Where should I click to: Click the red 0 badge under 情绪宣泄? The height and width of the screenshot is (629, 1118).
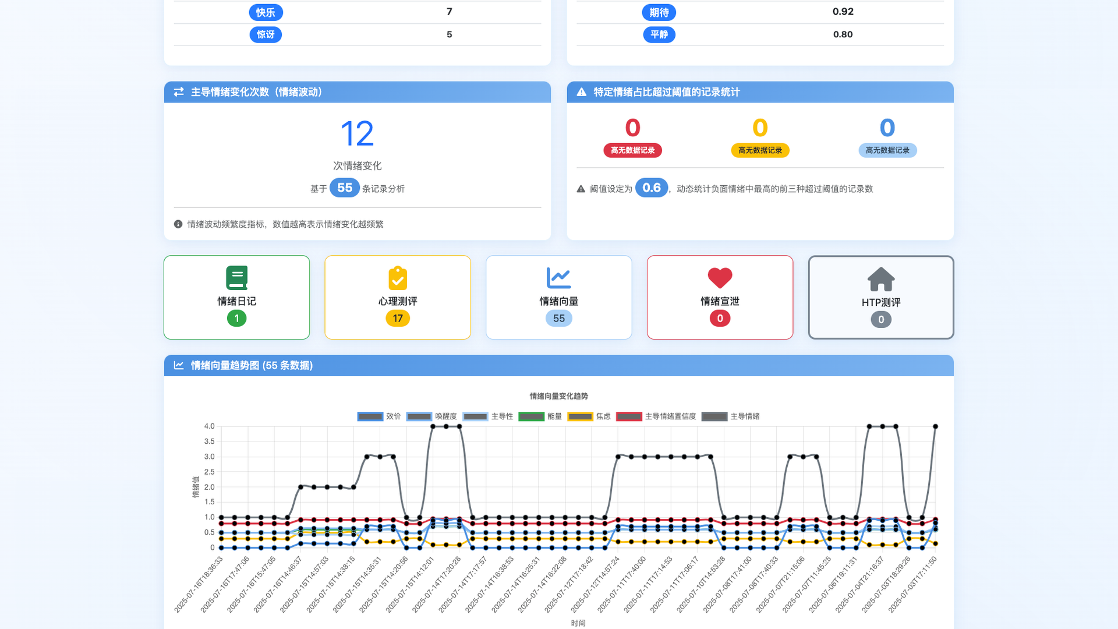coord(720,319)
